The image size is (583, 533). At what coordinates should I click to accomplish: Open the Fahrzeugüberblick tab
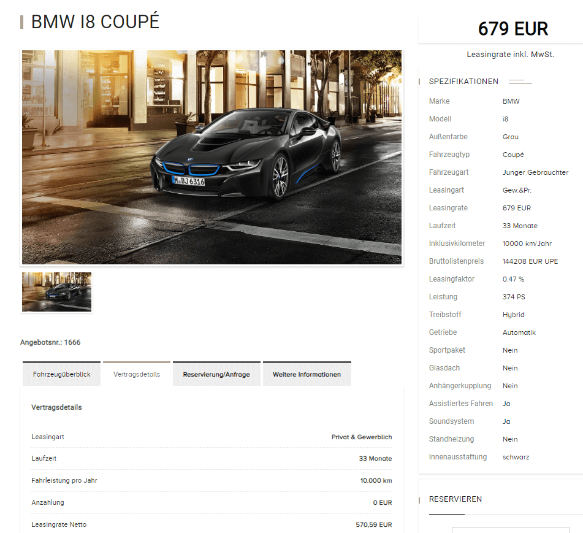coord(61,374)
